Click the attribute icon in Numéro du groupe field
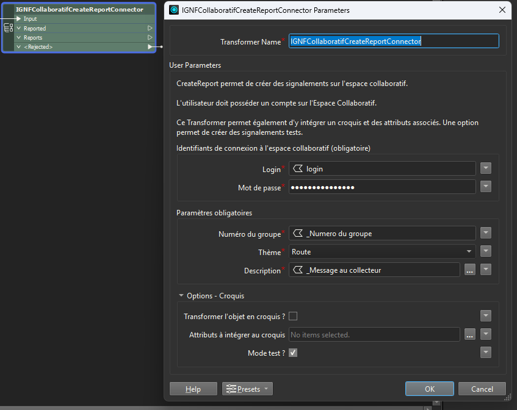 point(298,233)
